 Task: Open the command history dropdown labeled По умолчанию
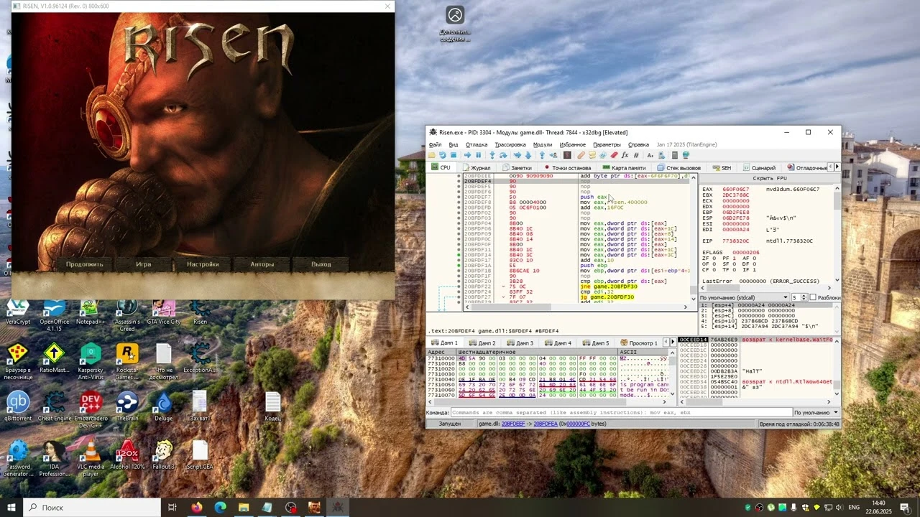[x=816, y=412]
